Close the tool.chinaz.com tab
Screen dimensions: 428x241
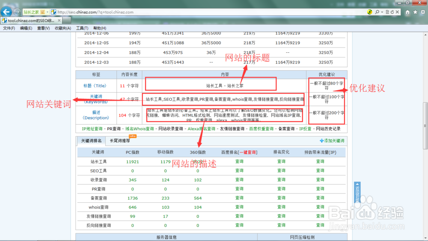coord(59,21)
